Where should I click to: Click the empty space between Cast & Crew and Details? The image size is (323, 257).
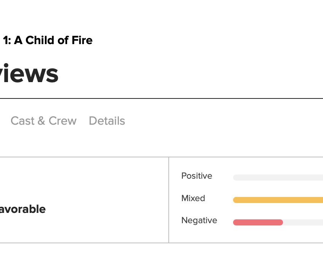coord(83,121)
